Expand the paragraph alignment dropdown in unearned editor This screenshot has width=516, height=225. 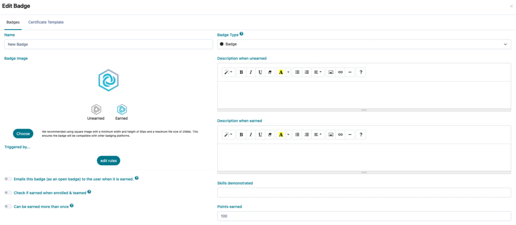(317, 72)
